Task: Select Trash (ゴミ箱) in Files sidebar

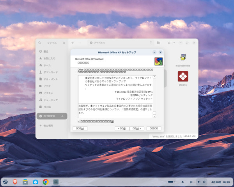Action: pos(52,107)
